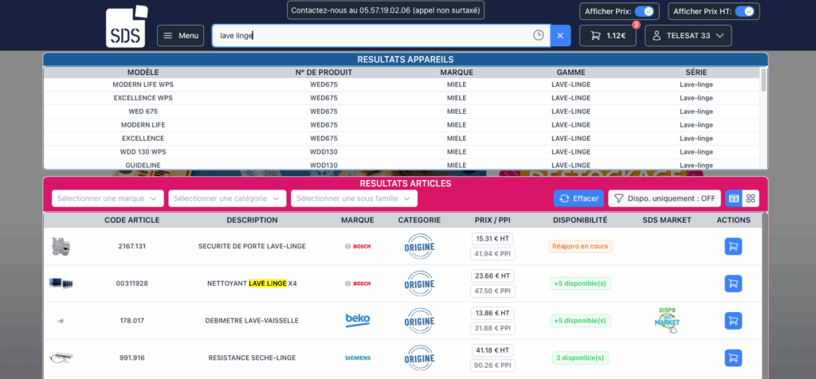Open the hamburger Menu button
The image size is (816, 379).
tap(181, 36)
